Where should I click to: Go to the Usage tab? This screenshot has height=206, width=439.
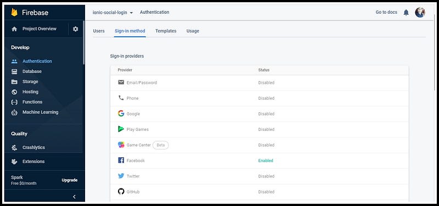(x=193, y=31)
